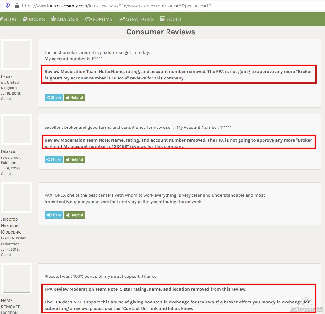The image size is (325, 314).
Task: Click the chart icon beside STRATEGIES
Action: tap(122, 19)
